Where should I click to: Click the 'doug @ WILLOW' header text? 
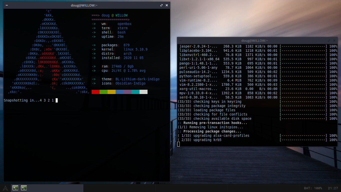point(115,15)
